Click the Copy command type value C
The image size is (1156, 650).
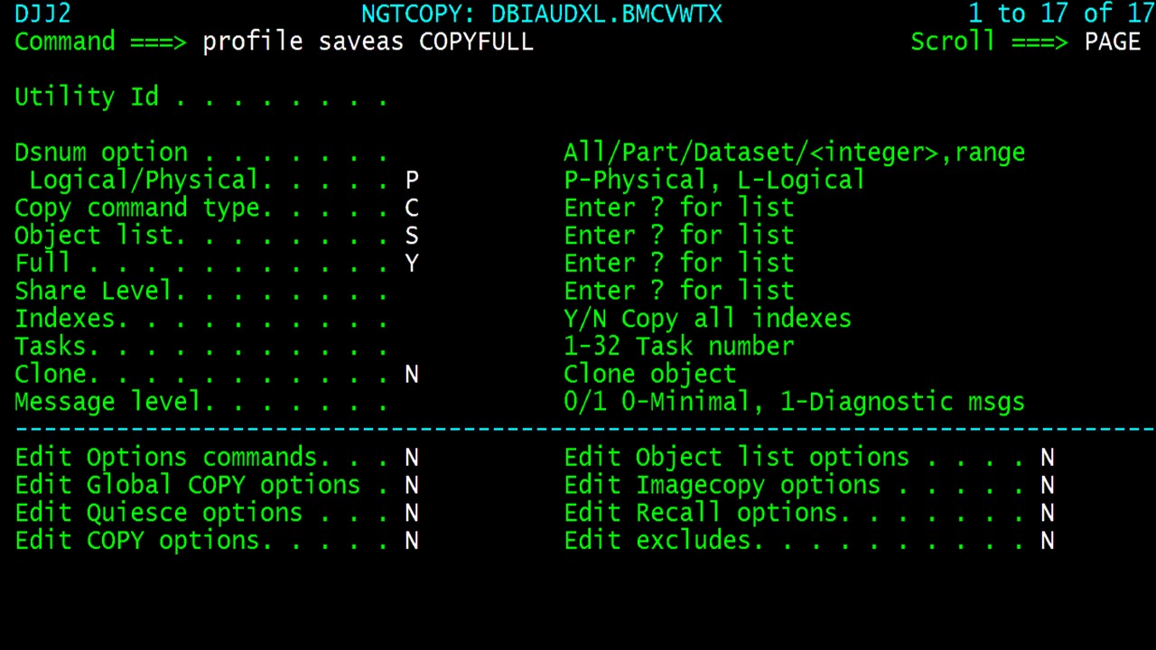pyautogui.click(x=412, y=209)
